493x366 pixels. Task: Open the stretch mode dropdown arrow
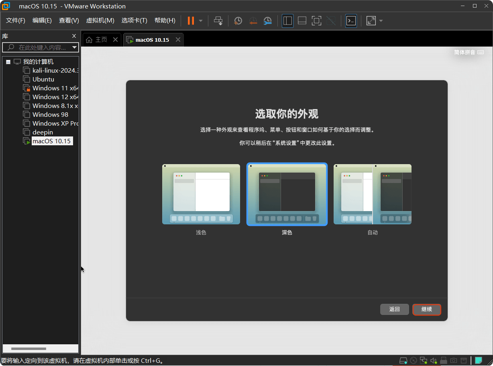[380, 20]
